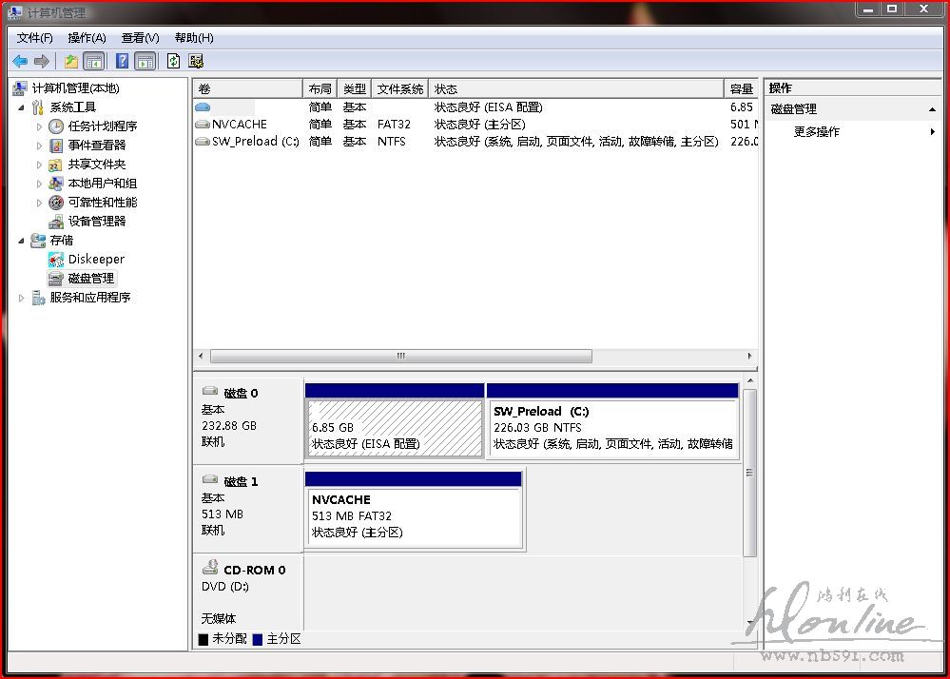This screenshot has height=679, width=950.
Task: Open the 文件(F) menu
Action: pos(35,38)
